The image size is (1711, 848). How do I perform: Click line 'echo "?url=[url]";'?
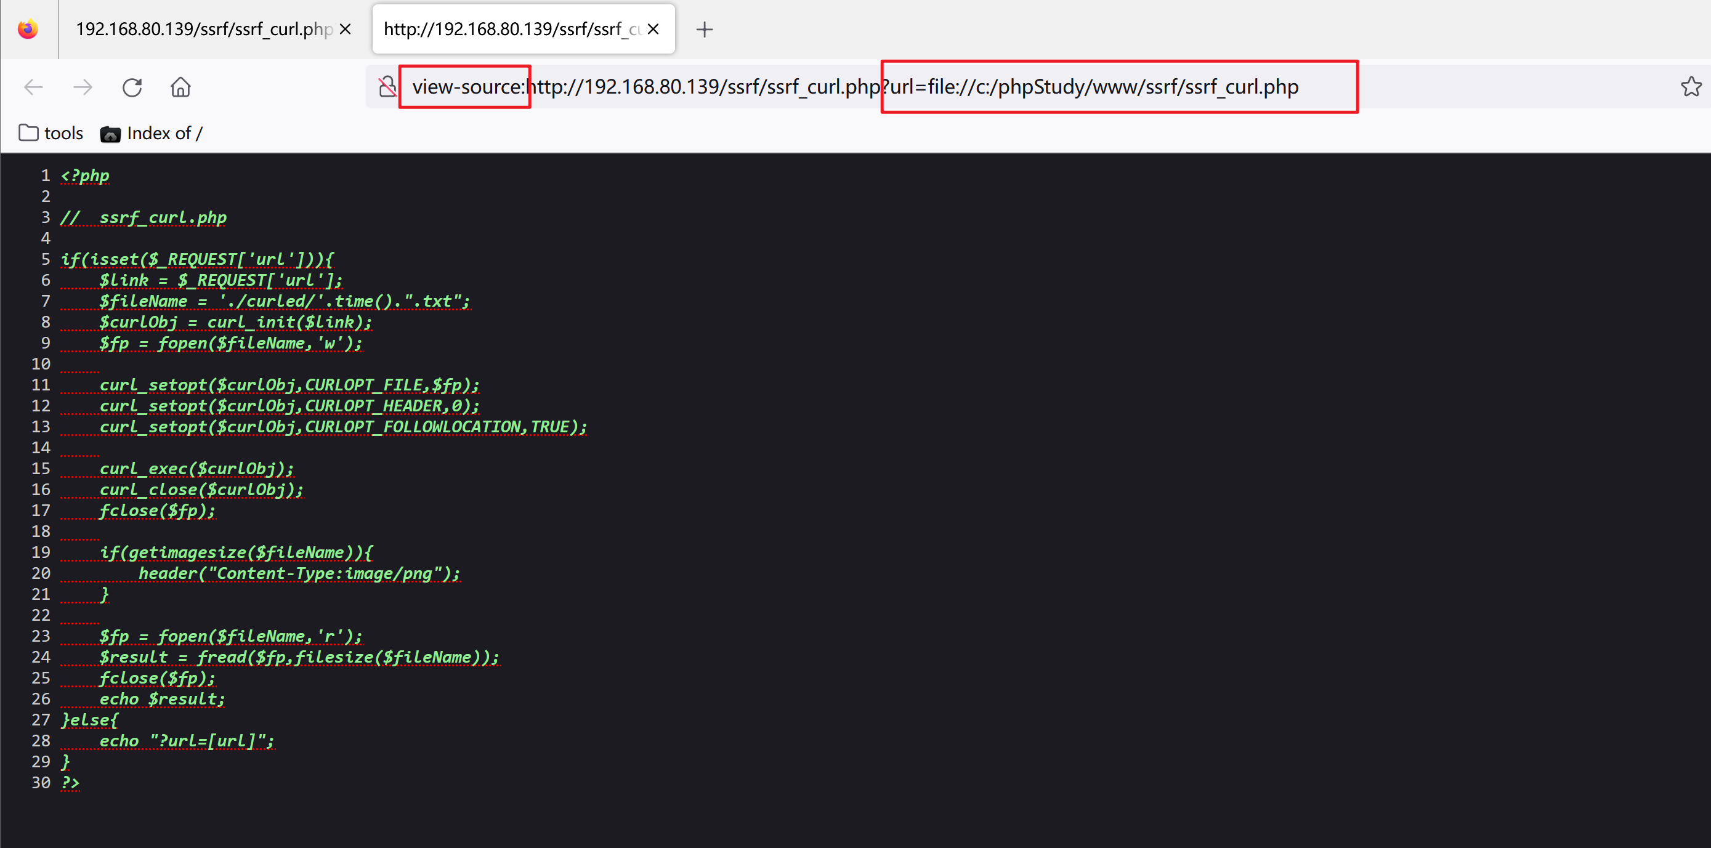click(x=187, y=741)
